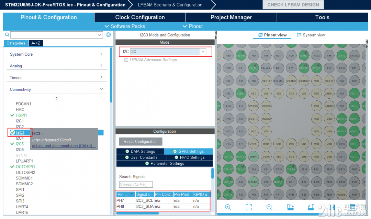
Task: Click the categories panel vertical scrollbar
Action: tap(111, 75)
